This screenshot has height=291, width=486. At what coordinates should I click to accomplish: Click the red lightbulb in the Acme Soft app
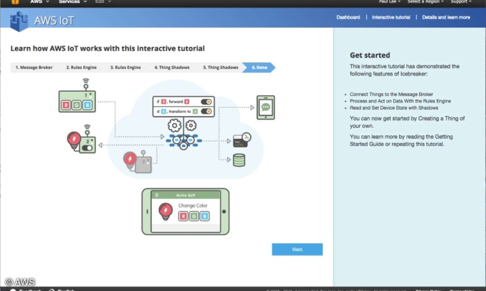tap(165, 211)
